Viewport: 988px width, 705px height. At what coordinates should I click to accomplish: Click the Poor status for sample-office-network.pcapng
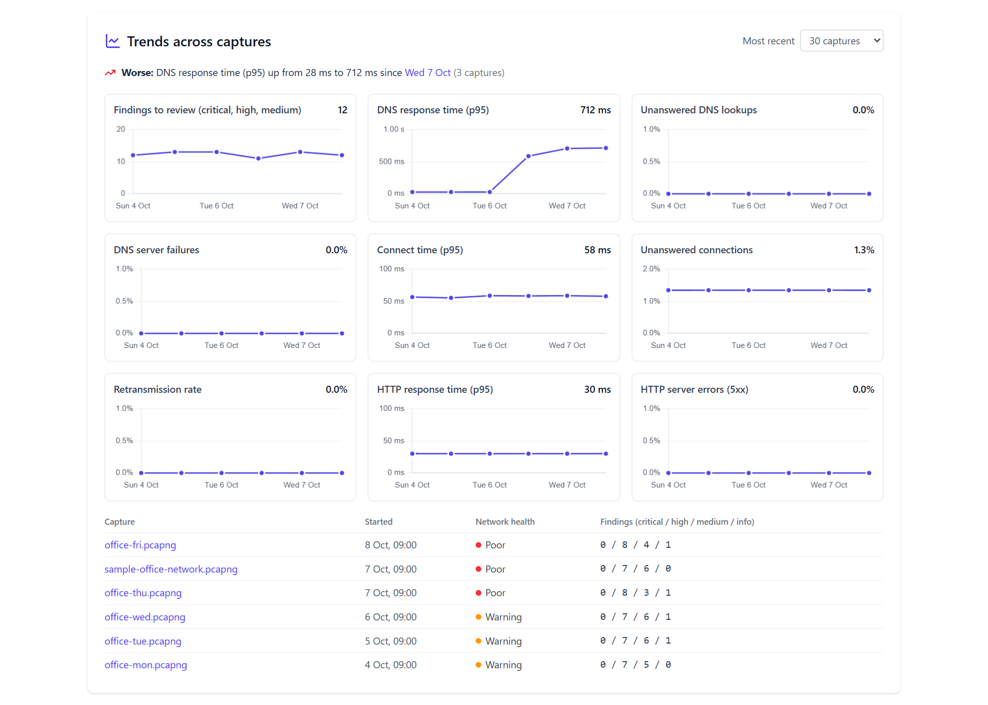[x=490, y=569]
